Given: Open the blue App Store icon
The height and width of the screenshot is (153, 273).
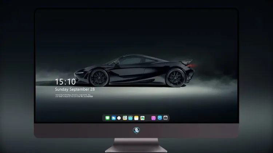Looking at the screenshot, I should pos(160,118).
